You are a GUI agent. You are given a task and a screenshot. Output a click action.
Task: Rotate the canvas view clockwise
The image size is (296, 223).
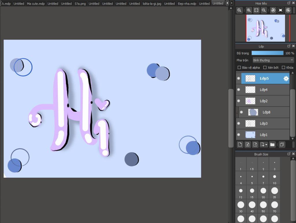(x=288, y=10)
